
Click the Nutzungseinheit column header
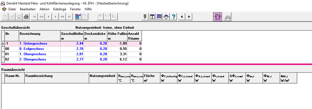coord(103,78)
